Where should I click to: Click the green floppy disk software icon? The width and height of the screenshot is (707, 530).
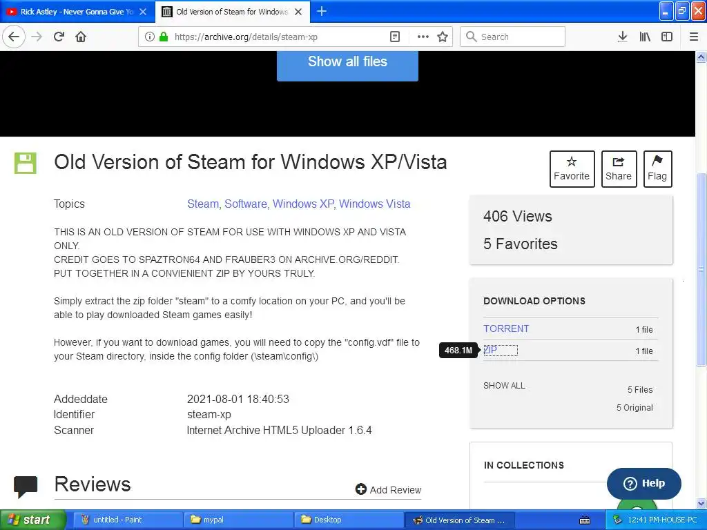click(x=26, y=163)
